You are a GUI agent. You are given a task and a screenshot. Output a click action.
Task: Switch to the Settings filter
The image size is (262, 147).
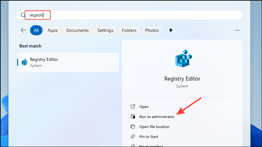105,30
